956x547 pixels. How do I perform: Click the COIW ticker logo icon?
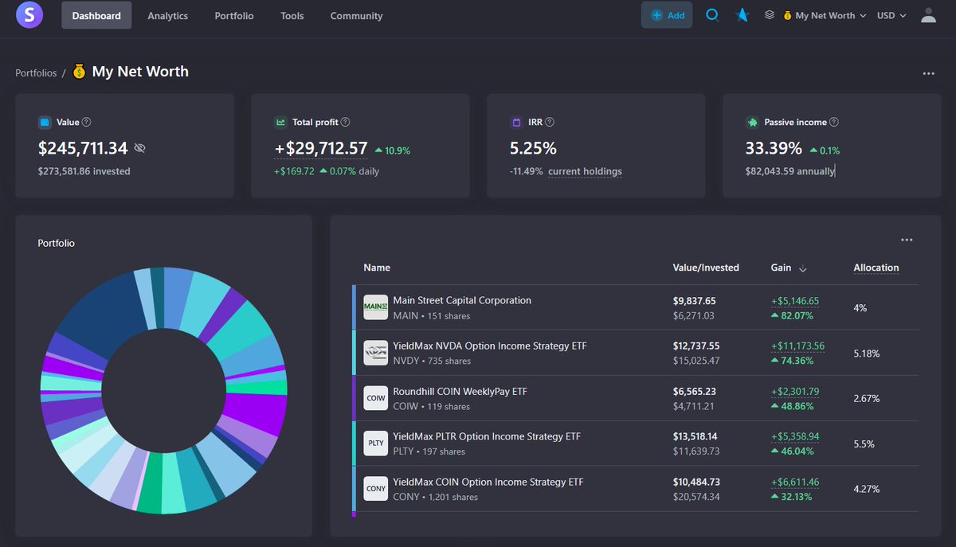click(375, 398)
